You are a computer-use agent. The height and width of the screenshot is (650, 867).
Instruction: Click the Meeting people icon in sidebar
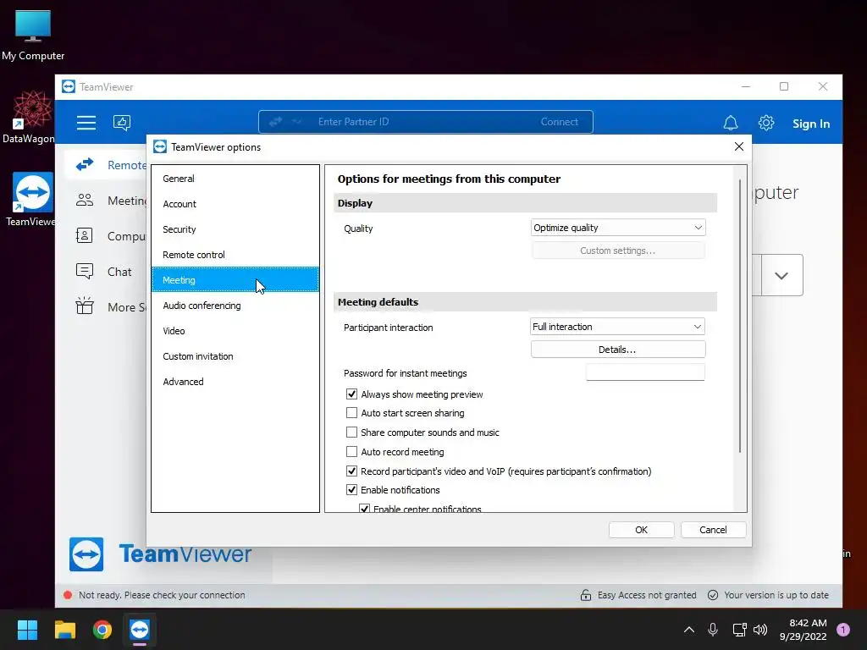point(85,200)
